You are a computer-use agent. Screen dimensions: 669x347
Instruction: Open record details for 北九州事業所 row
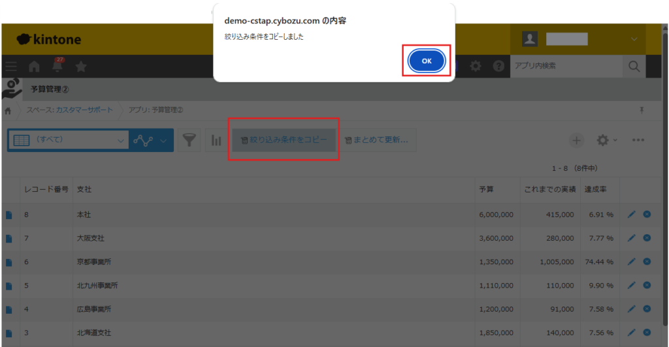tap(9, 286)
